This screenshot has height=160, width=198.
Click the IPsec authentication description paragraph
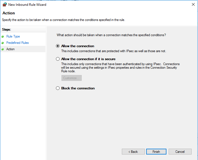pos(120,68)
